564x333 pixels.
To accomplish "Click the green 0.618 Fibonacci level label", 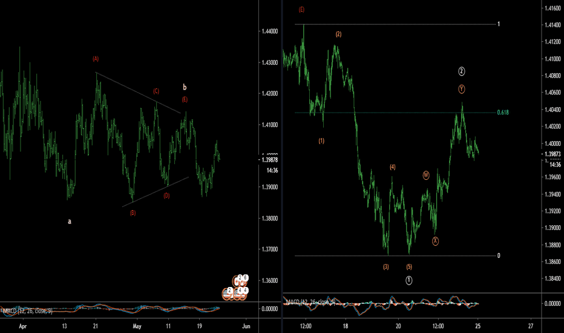I will point(503,113).
